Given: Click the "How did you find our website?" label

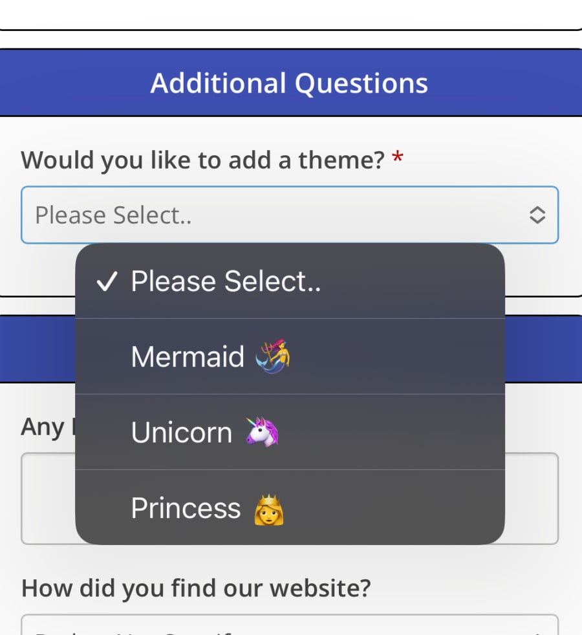Looking at the screenshot, I should coord(196,588).
